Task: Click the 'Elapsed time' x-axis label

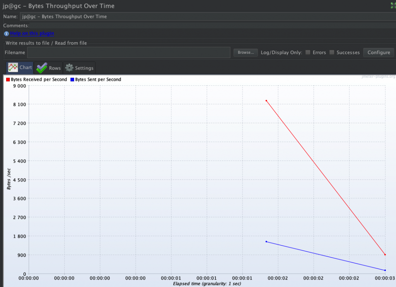Action: pos(207,284)
